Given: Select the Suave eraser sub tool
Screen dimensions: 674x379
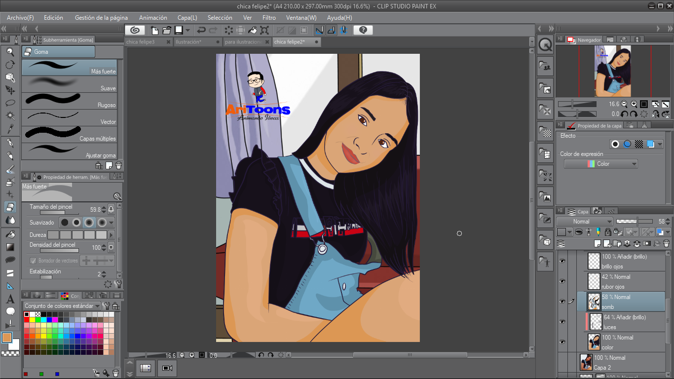Looking at the screenshot, I should pyautogui.click(x=69, y=84).
